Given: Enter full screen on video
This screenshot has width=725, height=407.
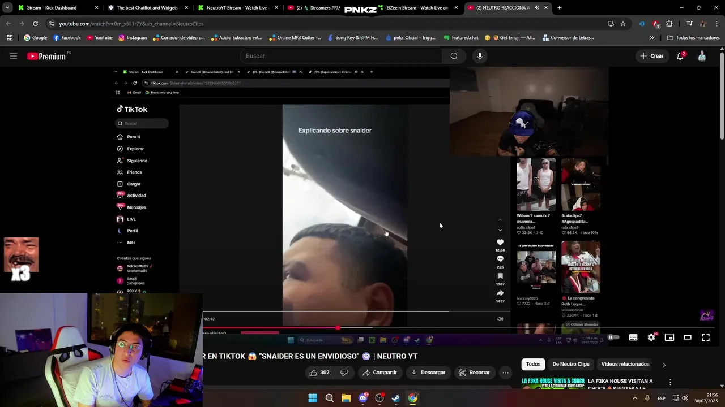Looking at the screenshot, I should (706, 337).
